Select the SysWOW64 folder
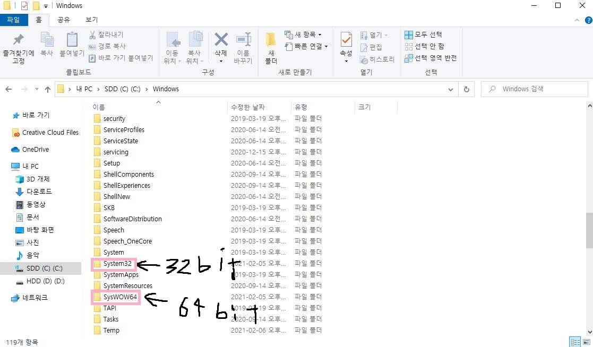The width and height of the screenshot is (593, 347). pyautogui.click(x=121, y=297)
